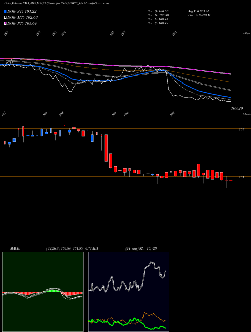Click the 'Pre H: 100.50' high value
The height and width of the screenshot is (332, 251).
tap(158, 15)
